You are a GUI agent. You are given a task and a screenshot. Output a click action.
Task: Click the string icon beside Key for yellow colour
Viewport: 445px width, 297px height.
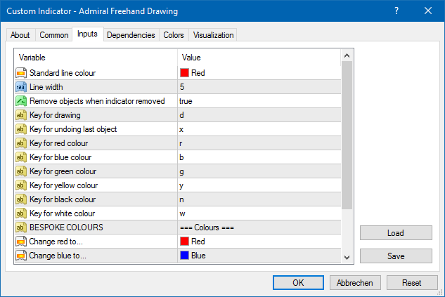point(21,185)
